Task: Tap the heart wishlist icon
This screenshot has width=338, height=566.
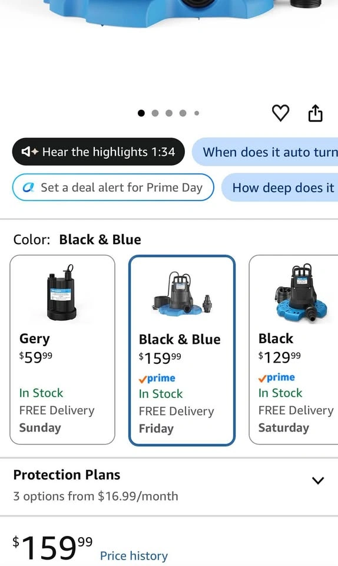Action: pos(280,113)
